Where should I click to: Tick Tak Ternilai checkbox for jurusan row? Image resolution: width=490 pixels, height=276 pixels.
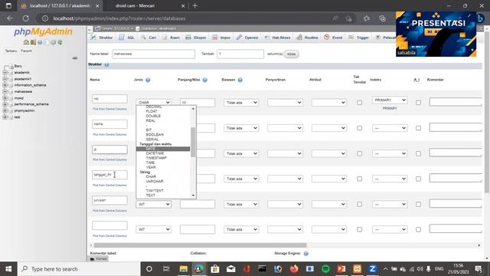[x=359, y=205]
